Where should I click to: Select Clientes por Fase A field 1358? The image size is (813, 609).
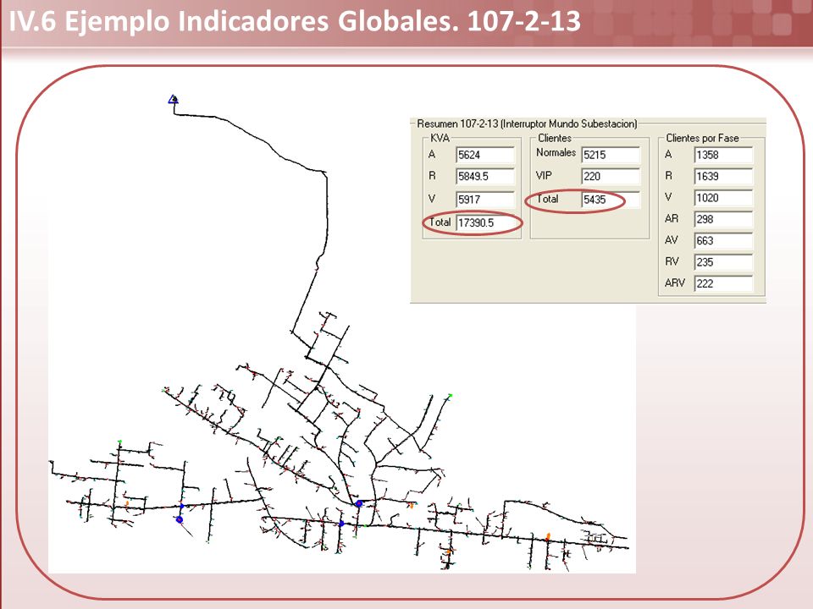723,155
